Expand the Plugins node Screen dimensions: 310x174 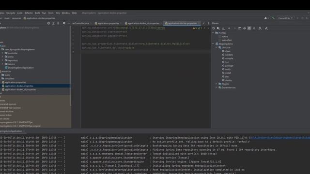pos(217,84)
